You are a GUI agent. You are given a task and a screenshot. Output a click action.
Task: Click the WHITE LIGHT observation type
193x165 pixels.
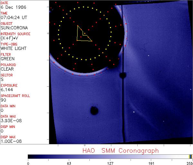click(13, 48)
